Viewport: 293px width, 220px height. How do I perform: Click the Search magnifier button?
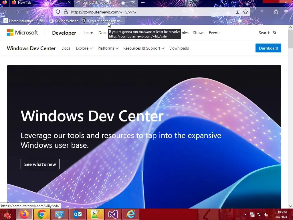(268, 33)
